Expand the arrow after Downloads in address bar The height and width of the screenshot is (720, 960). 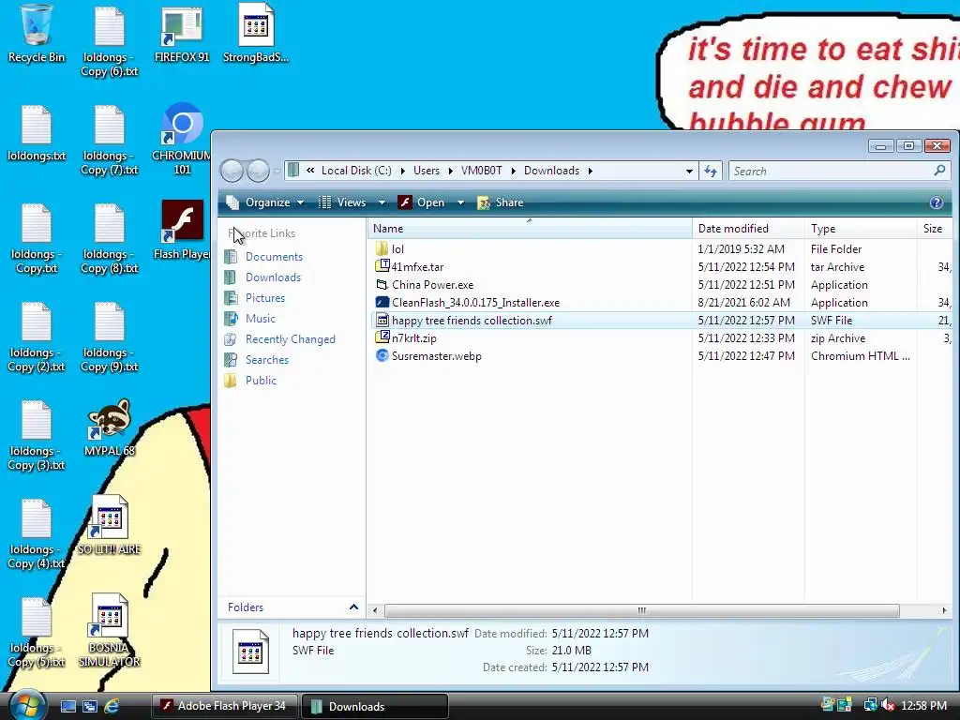point(591,171)
